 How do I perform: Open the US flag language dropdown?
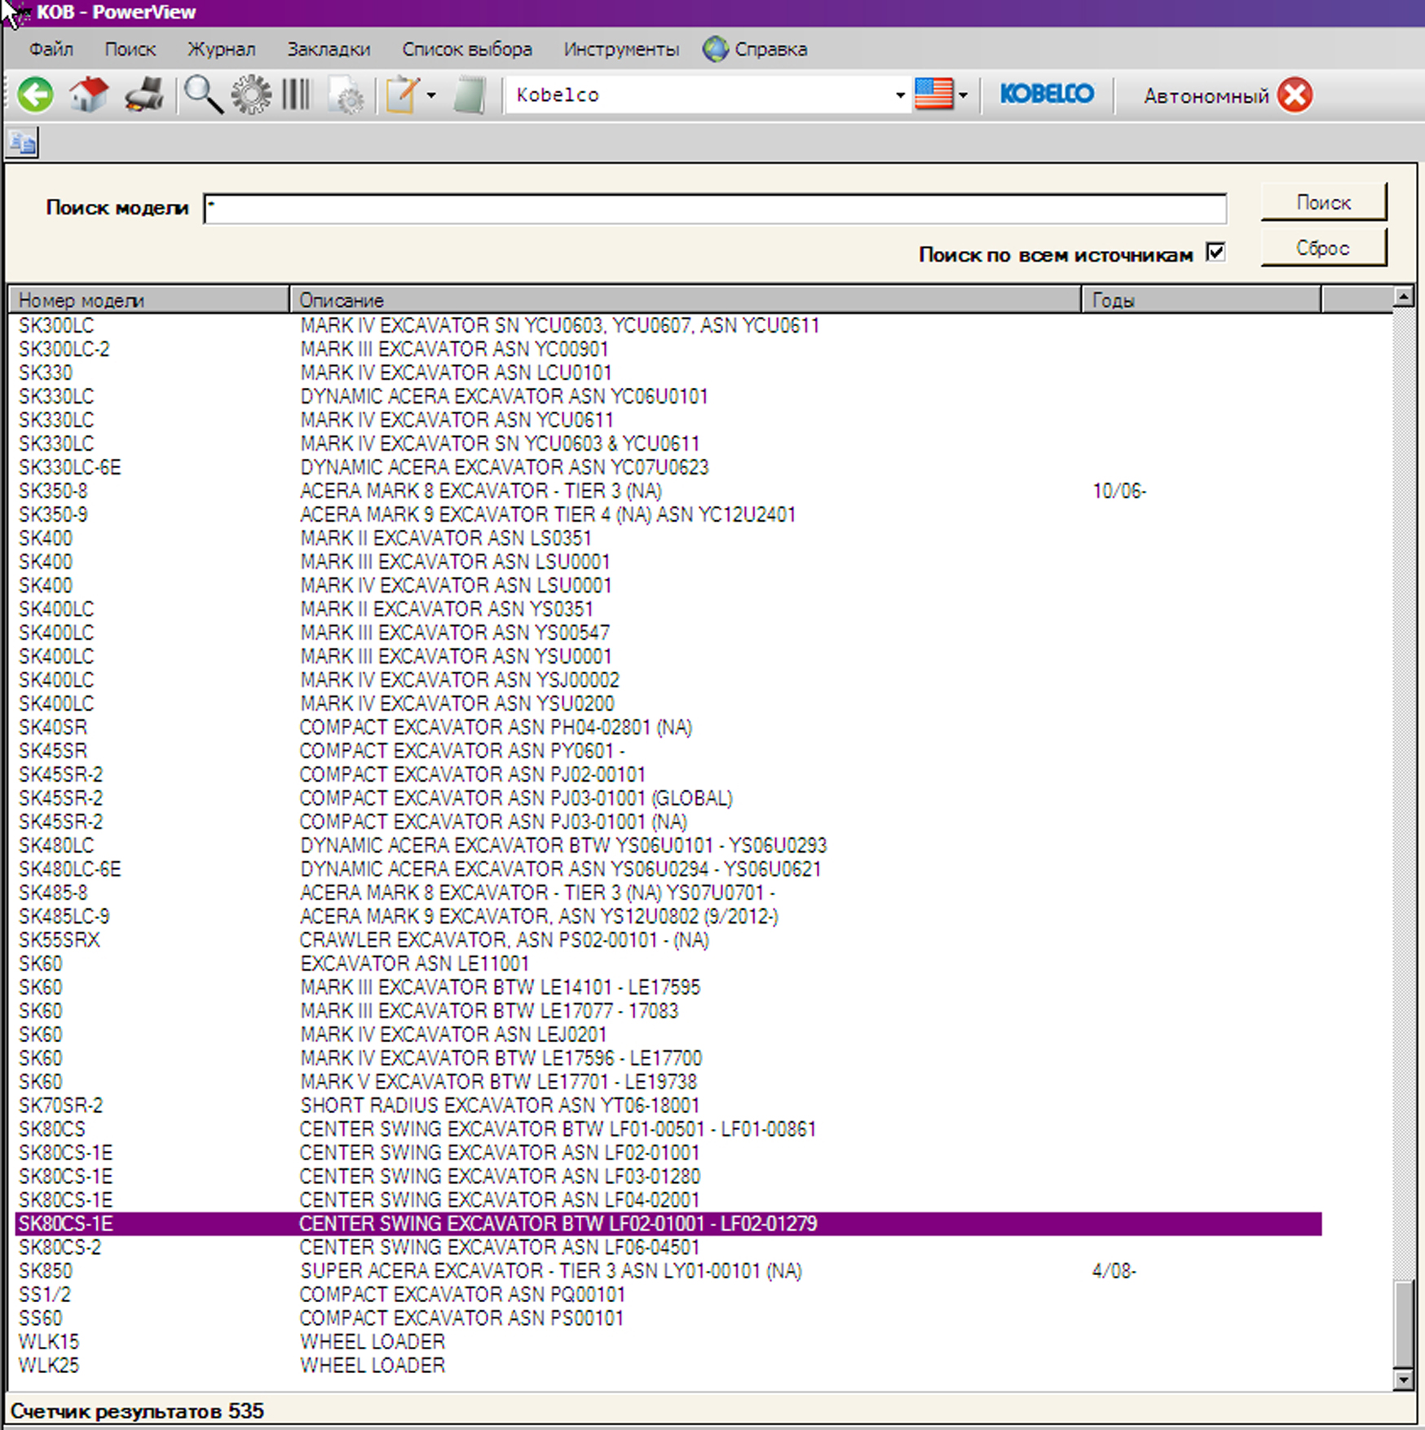point(963,95)
